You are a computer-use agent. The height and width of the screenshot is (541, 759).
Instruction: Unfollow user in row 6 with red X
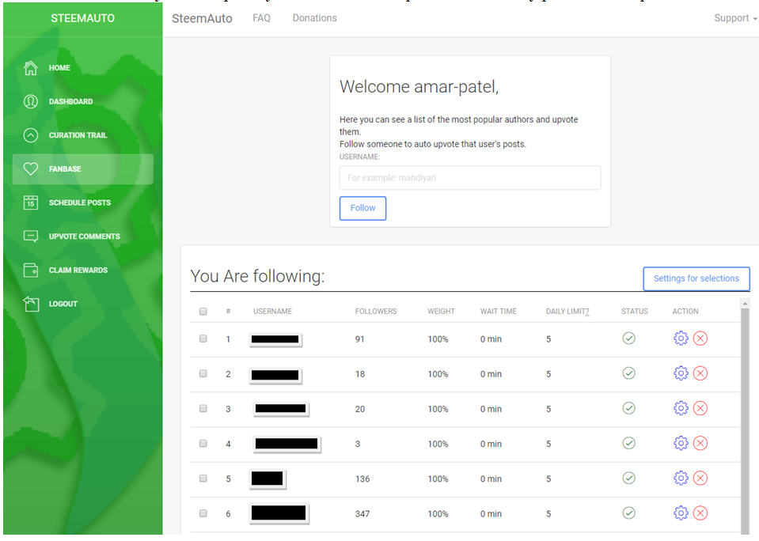coord(700,513)
